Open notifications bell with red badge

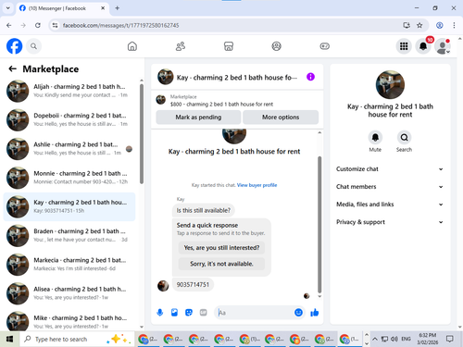423,46
